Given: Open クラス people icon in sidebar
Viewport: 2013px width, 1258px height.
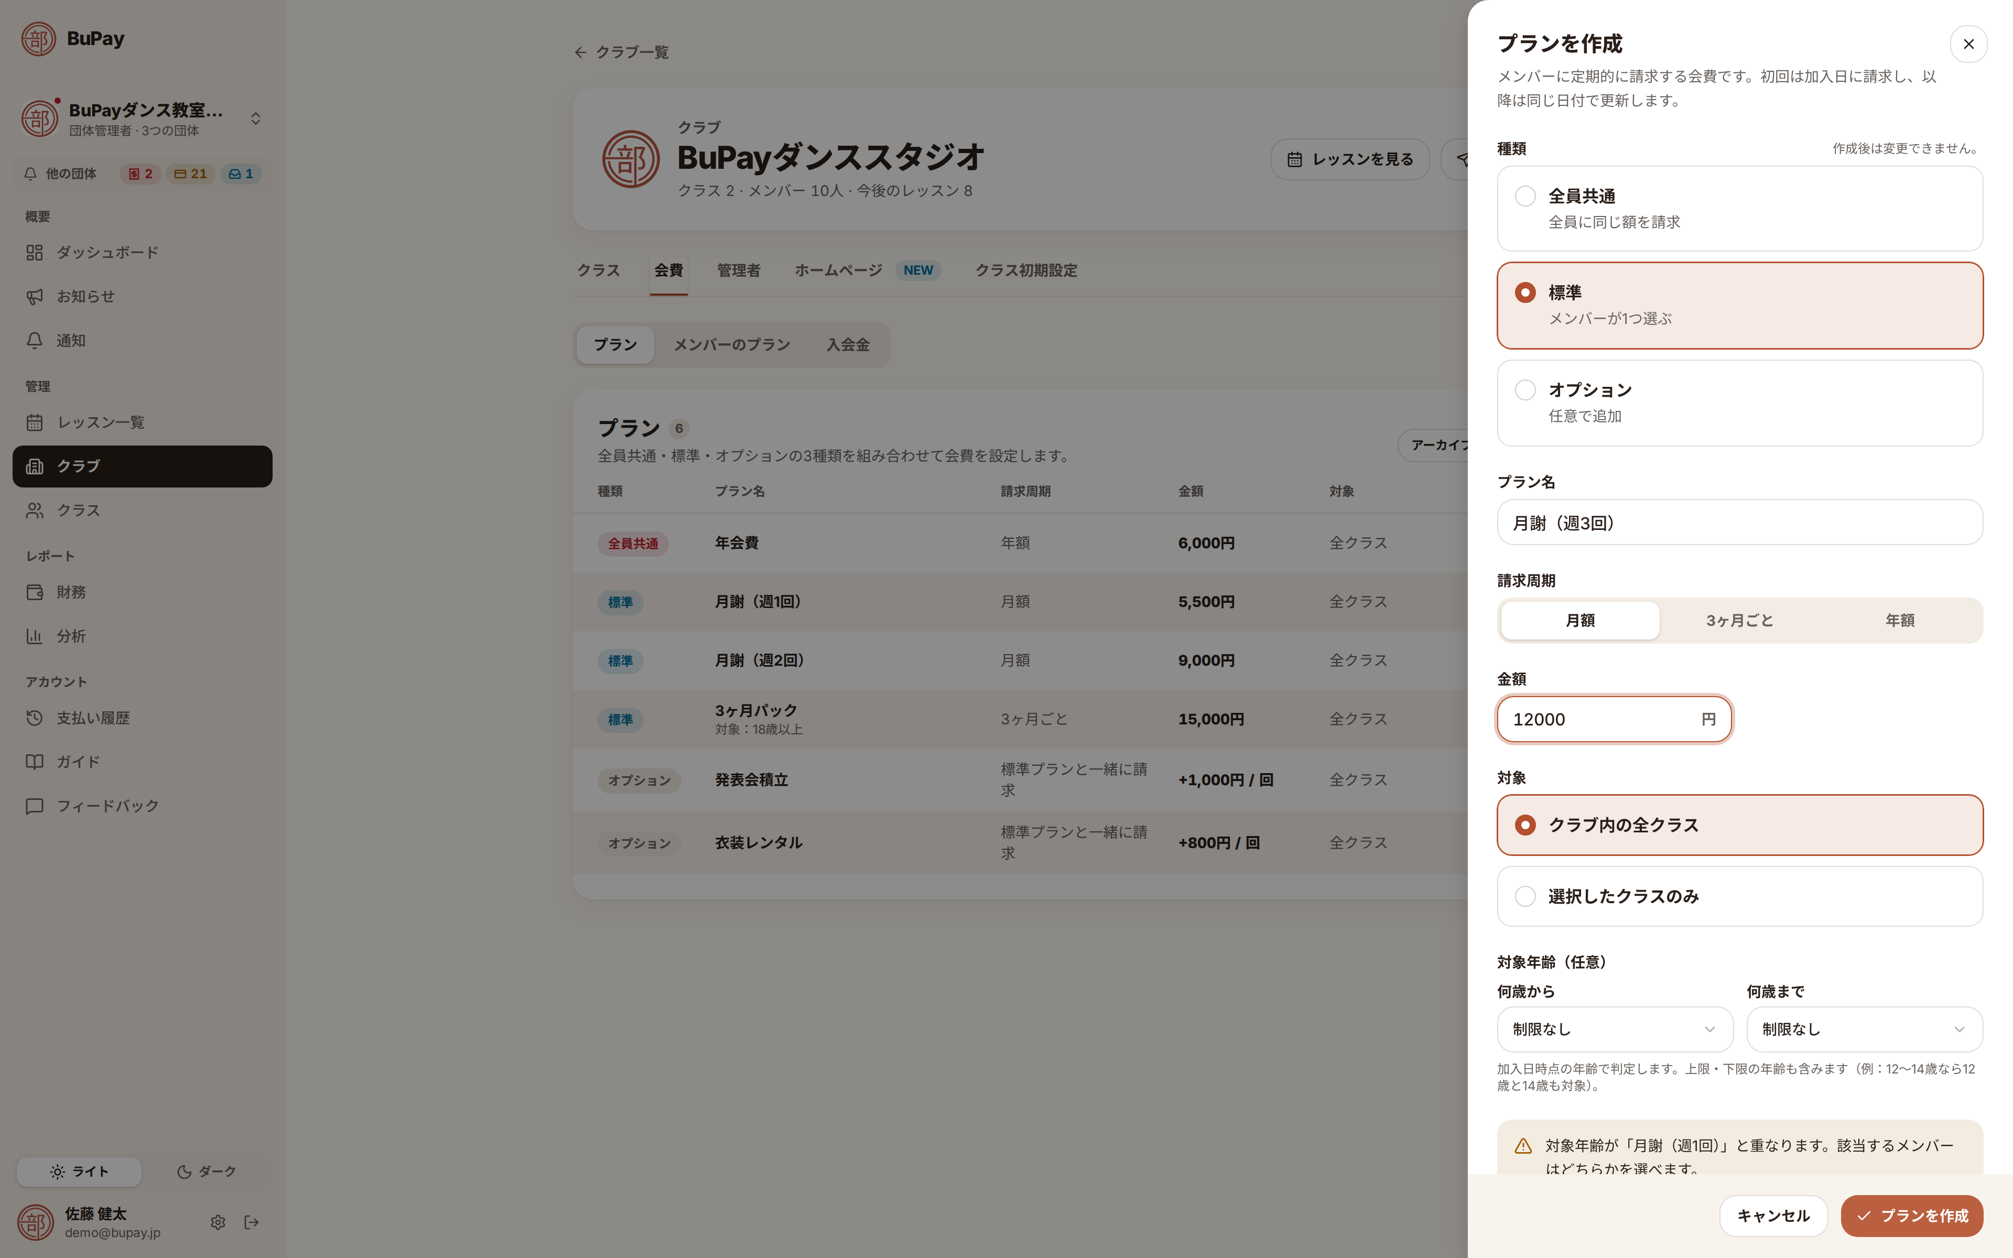Looking at the screenshot, I should tap(34, 510).
